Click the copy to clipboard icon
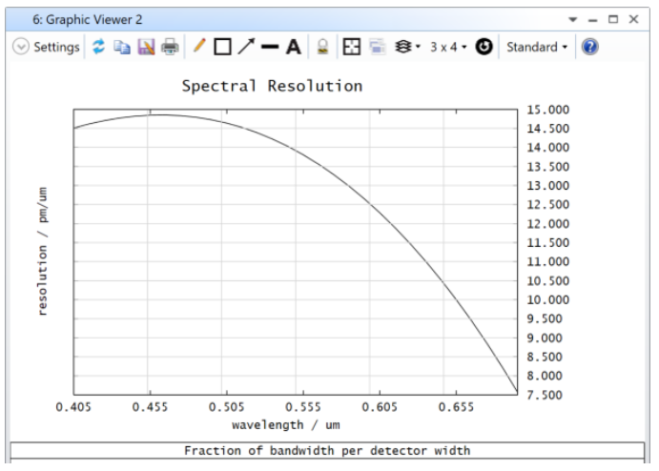659x471 pixels. 122,47
